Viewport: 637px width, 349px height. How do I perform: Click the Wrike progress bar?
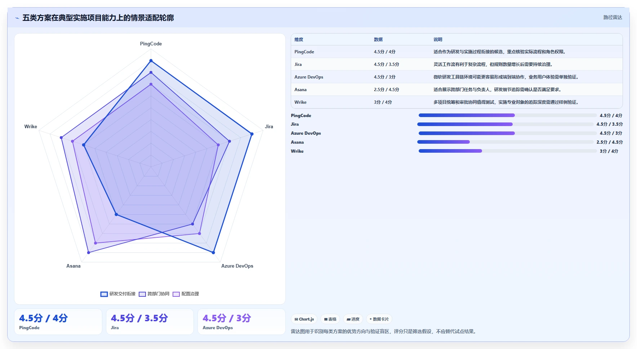(x=507, y=151)
